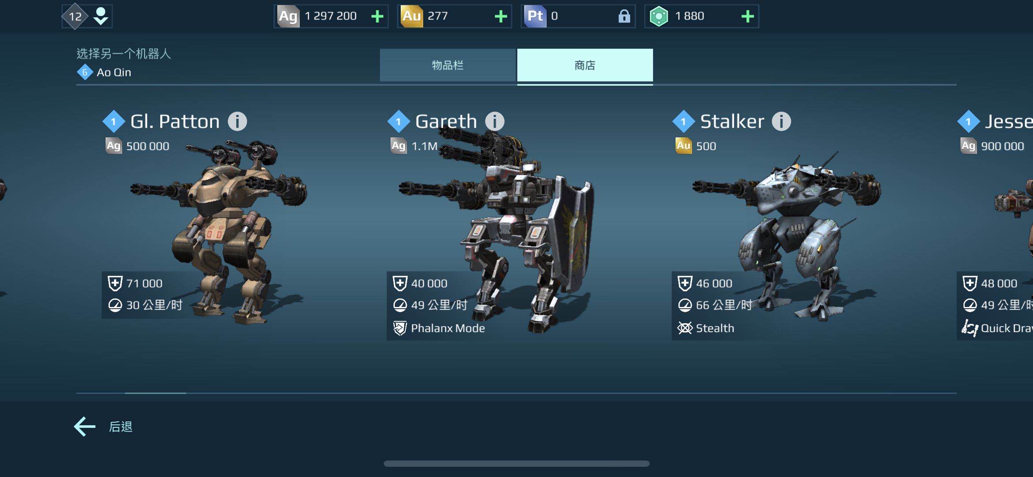Add more silver with Ag plus icon
Viewport: 1033px width, 477px height.
coord(377,17)
